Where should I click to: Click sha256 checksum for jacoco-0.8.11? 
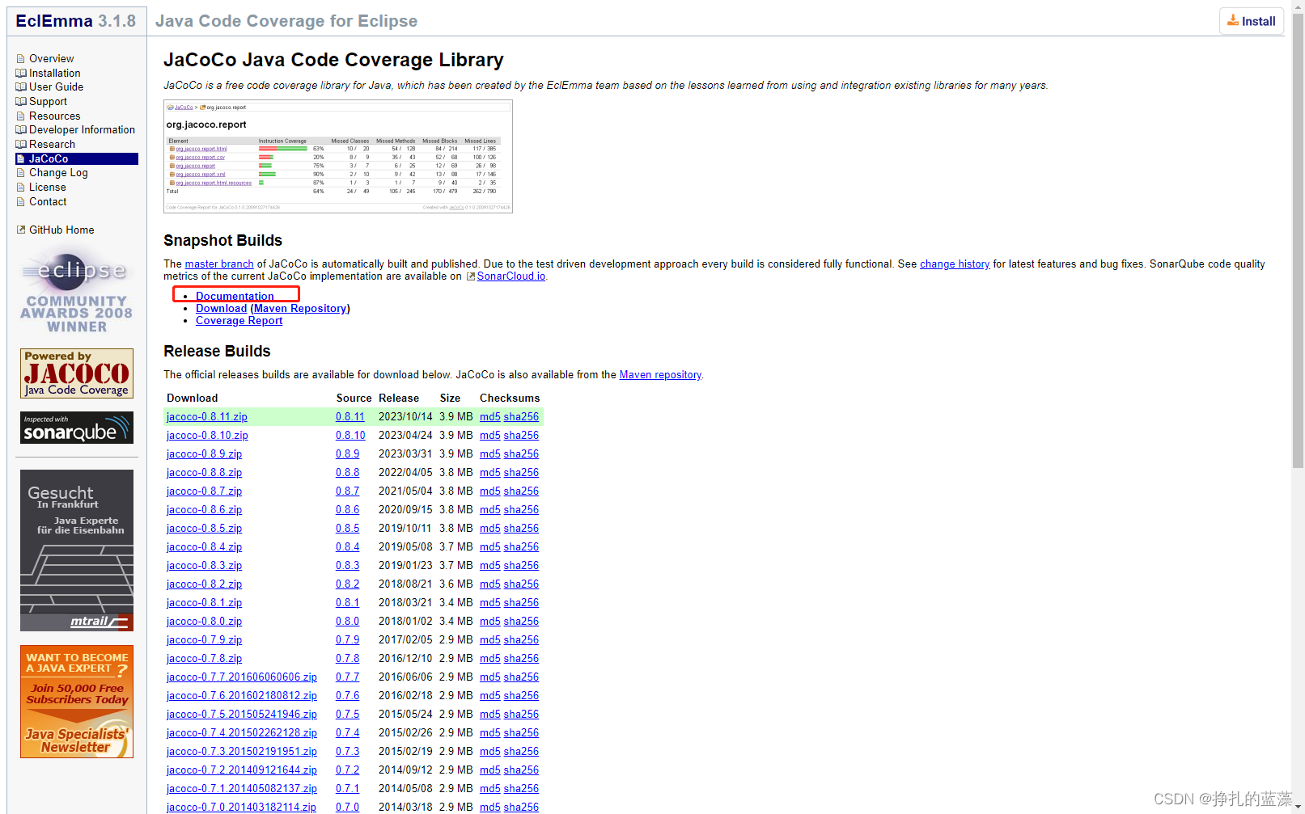pos(521,416)
